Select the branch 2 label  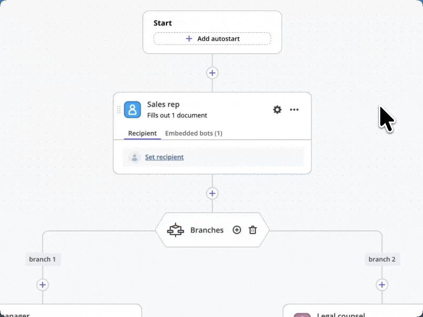click(382, 259)
